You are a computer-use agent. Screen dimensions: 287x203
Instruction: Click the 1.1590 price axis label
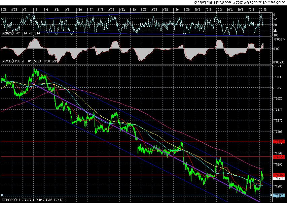[x=278, y=164]
